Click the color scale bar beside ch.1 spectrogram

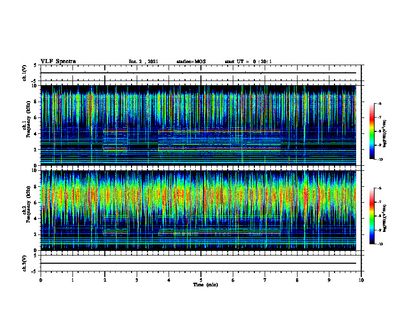tap(372, 131)
